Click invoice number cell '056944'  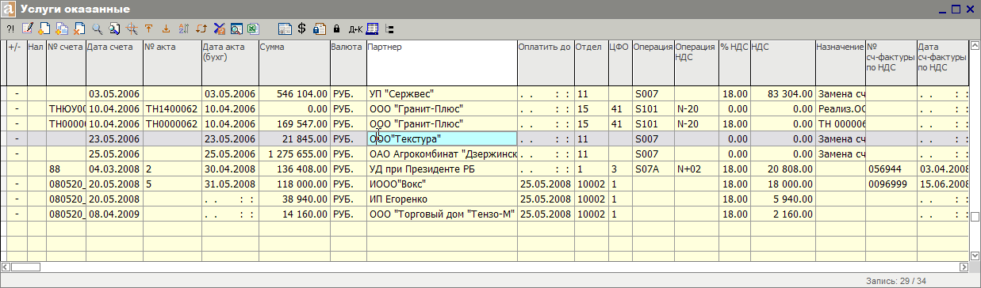(x=891, y=169)
